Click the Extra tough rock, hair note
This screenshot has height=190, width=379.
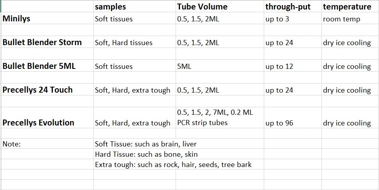[173, 165]
